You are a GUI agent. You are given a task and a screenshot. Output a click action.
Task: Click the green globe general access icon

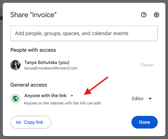click(x=16, y=98)
